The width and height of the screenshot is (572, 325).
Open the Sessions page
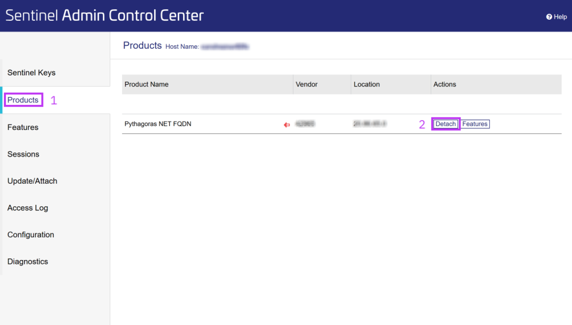tap(23, 154)
